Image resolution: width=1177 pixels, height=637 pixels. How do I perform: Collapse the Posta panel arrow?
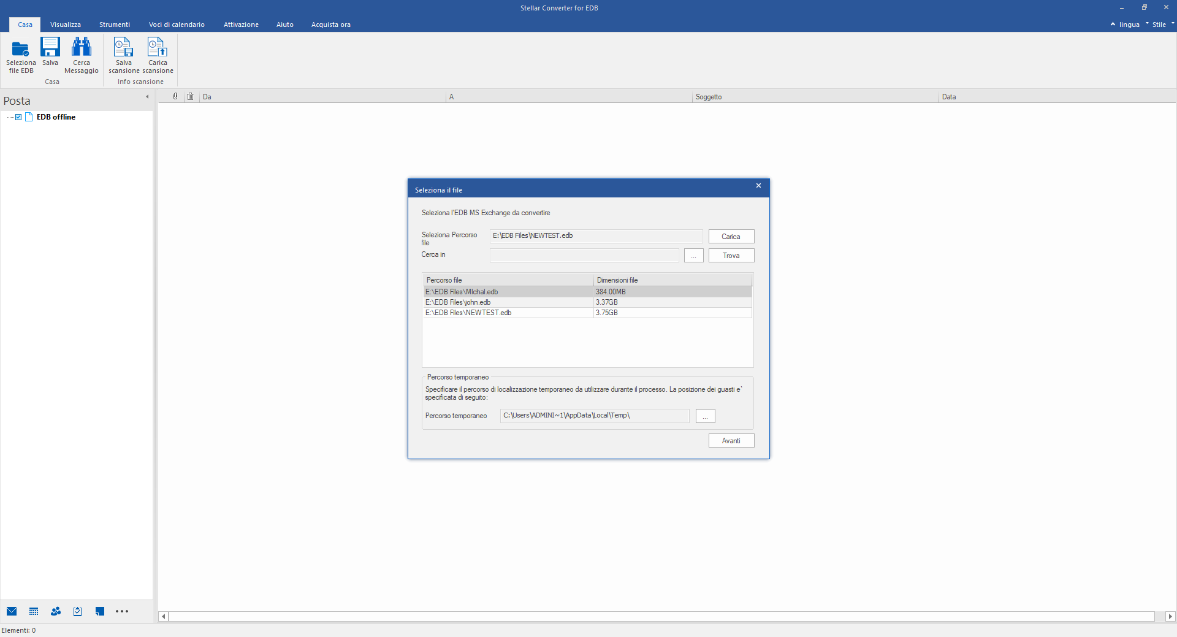[x=147, y=97]
